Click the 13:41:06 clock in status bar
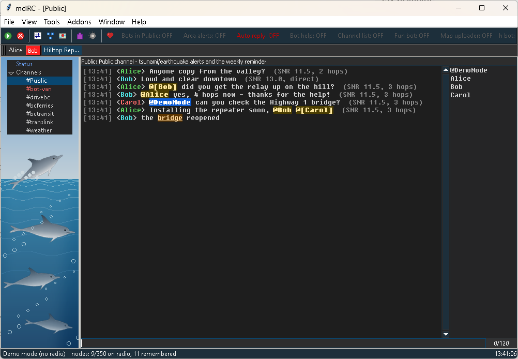 coord(506,354)
